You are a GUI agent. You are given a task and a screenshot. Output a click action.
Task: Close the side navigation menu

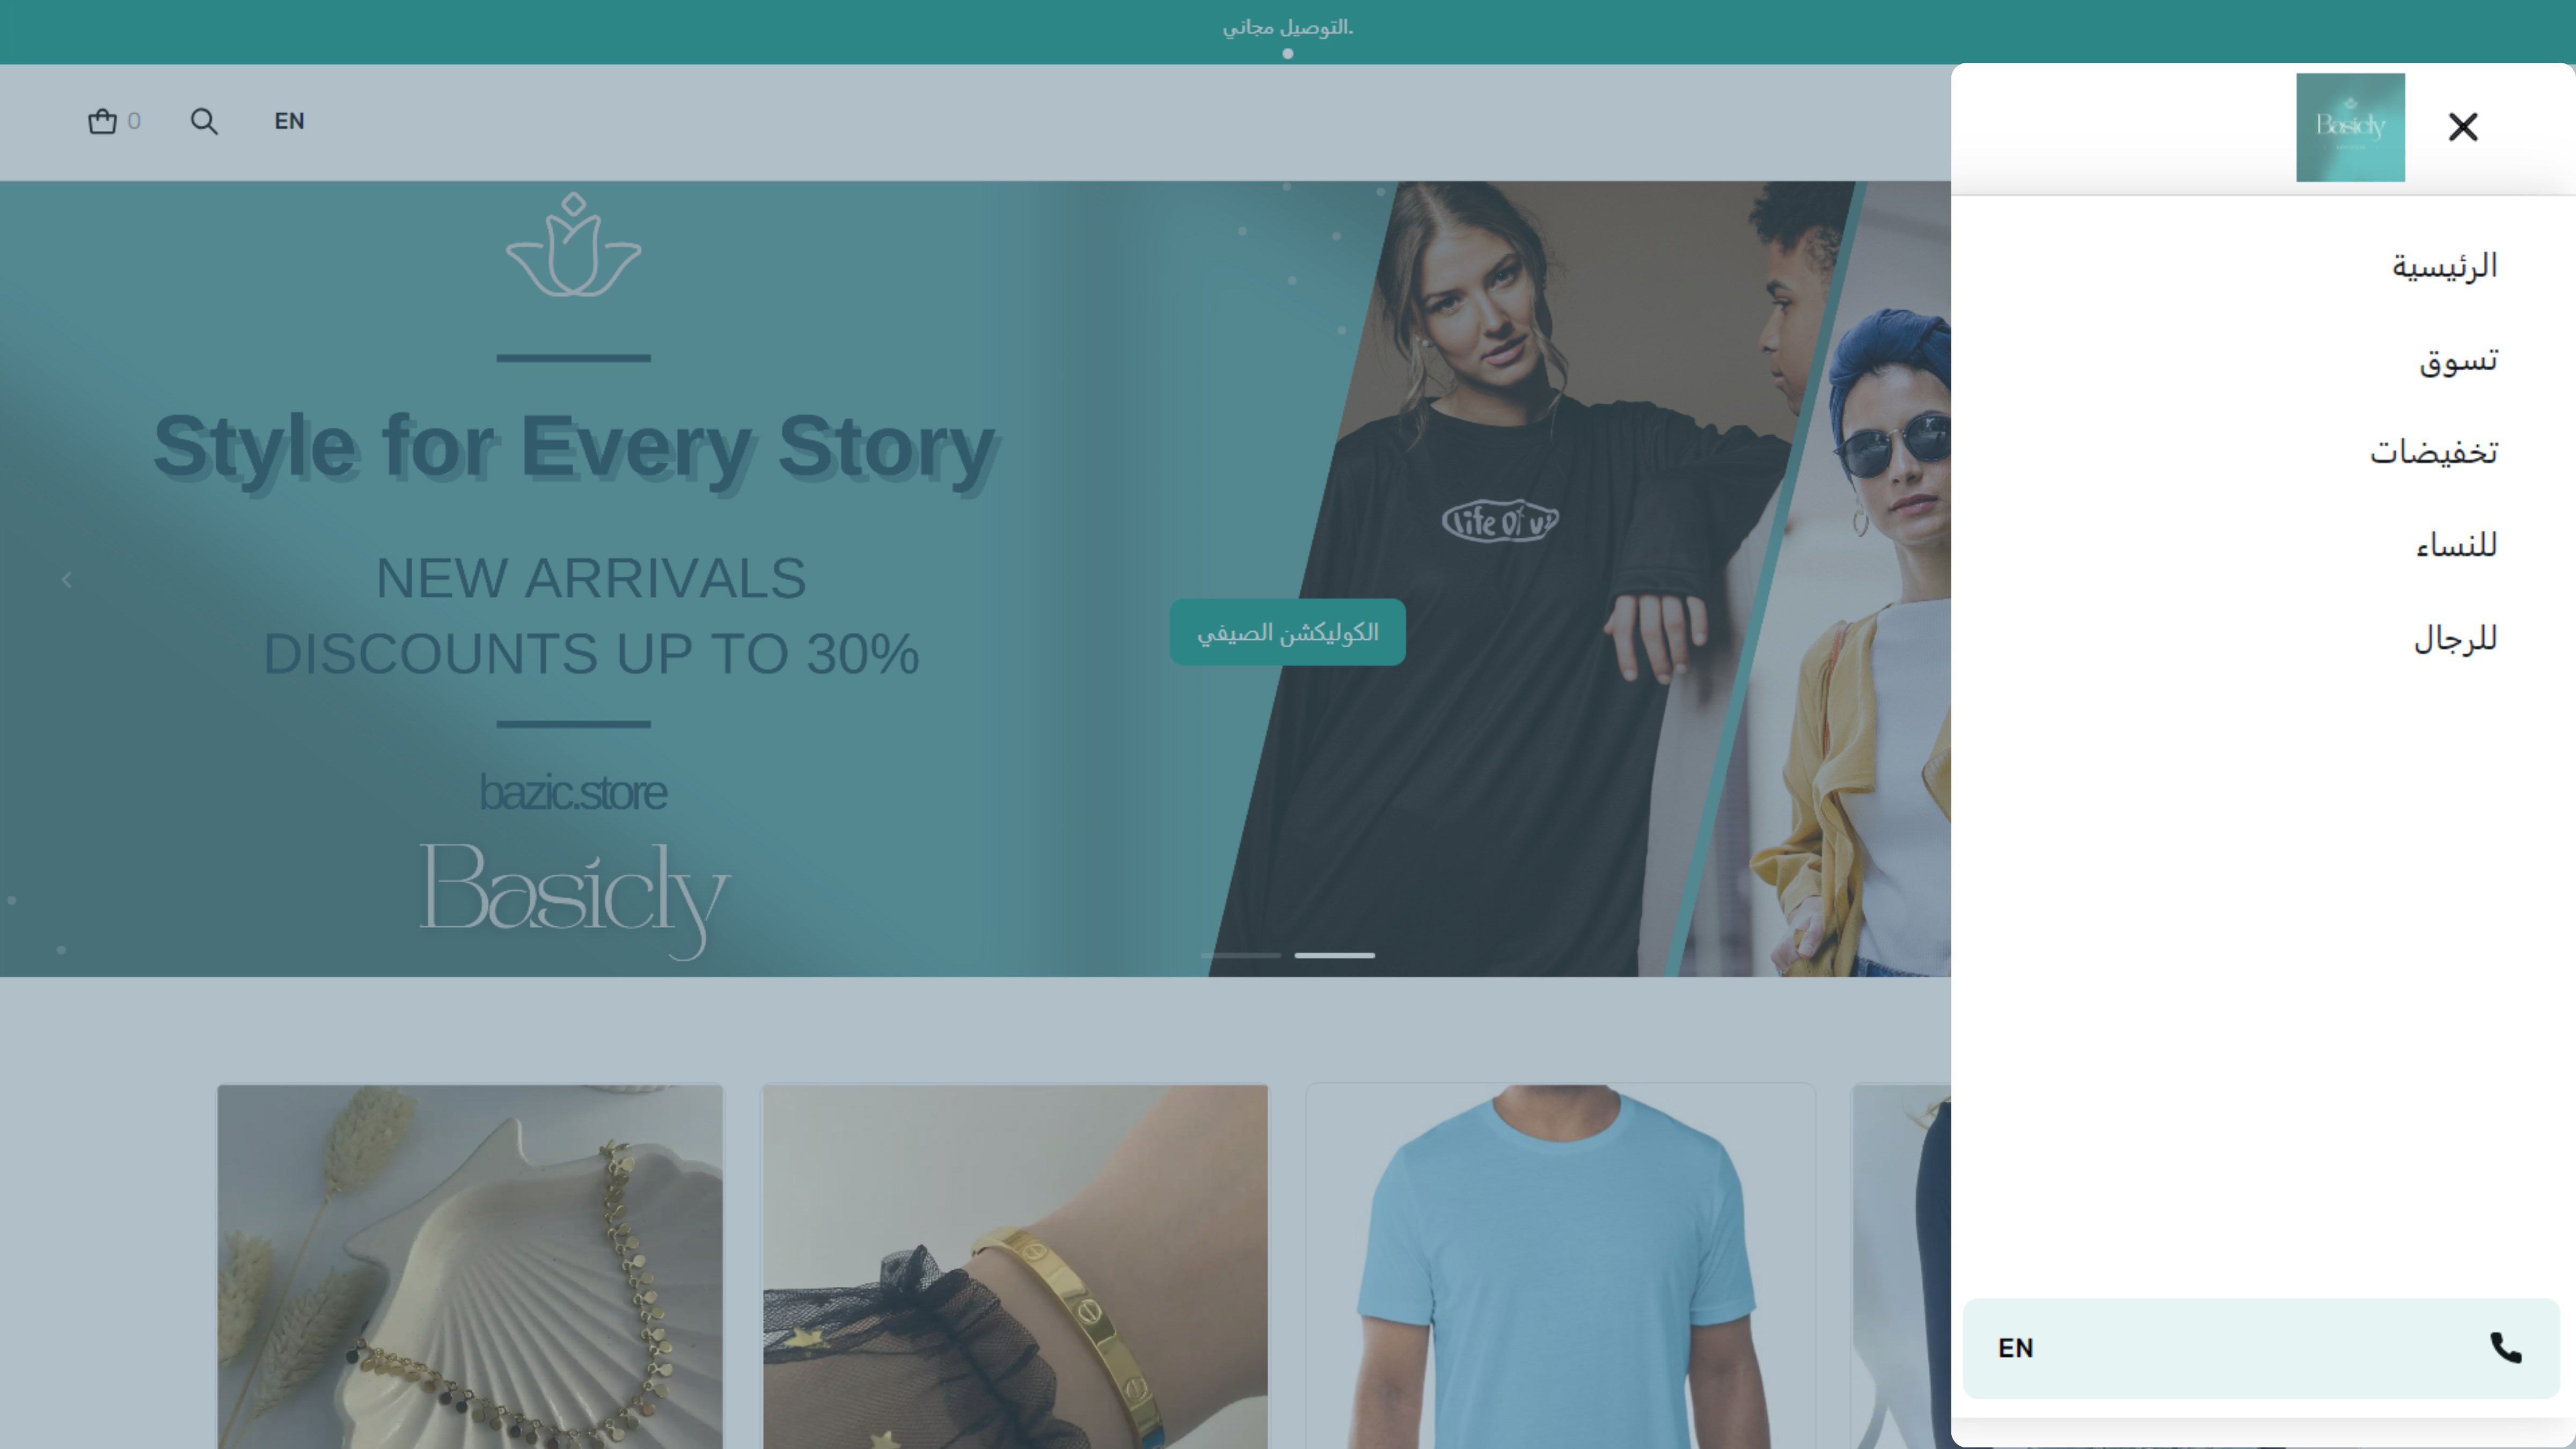[2462, 127]
